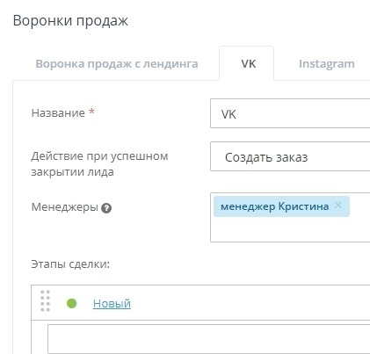
Task: Select the менеджер Кристина tag text
Action: coord(274,206)
